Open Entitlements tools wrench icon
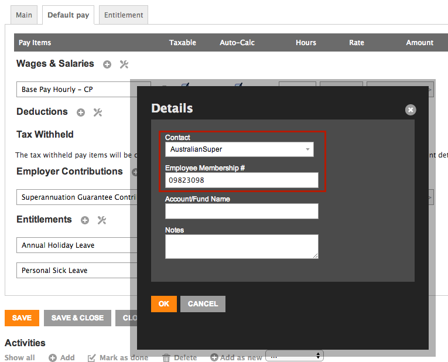 pyautogui.click(x=102, y=220)
